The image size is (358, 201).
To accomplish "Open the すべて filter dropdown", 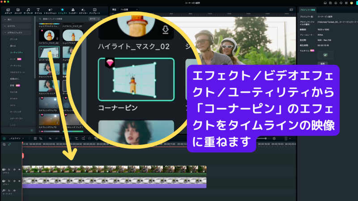I will (94, 19).
